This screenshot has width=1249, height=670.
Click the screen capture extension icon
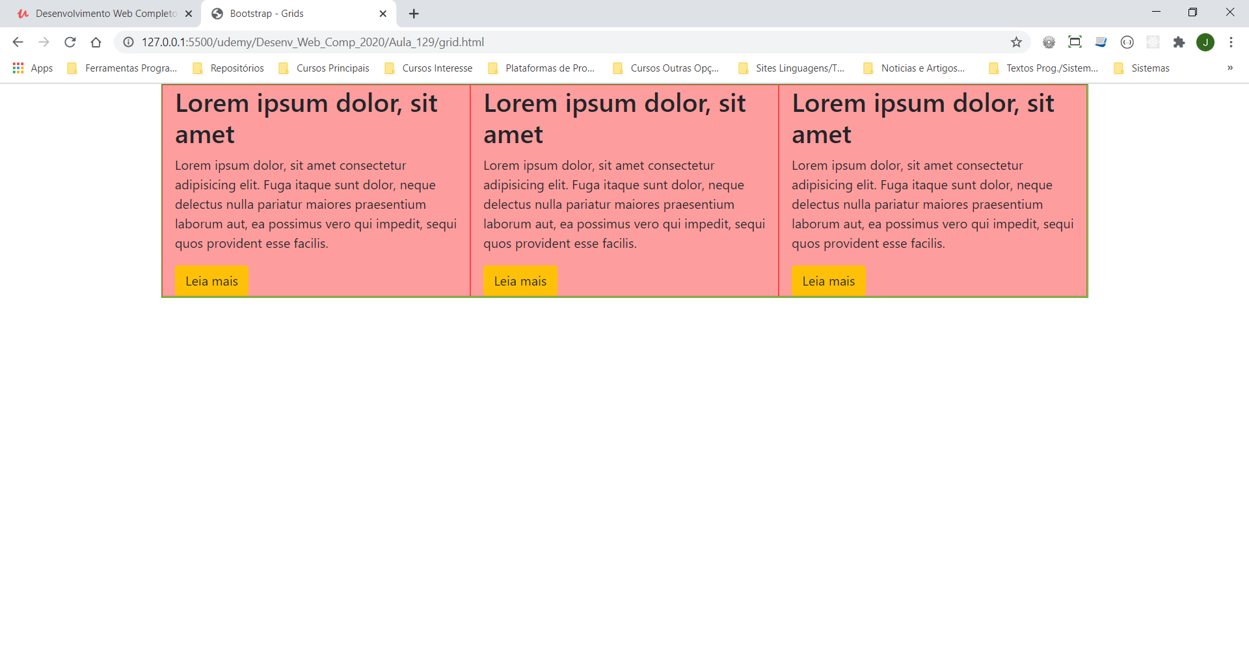[x=1075, y=42]
